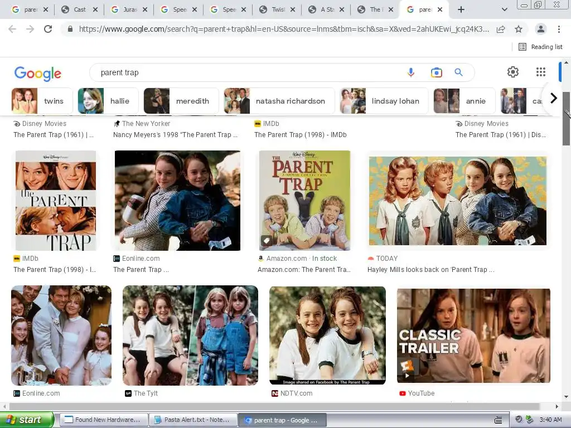571x428 pixels.
Task: Bookmark this page with the star icon
Action: click(519, 29)
